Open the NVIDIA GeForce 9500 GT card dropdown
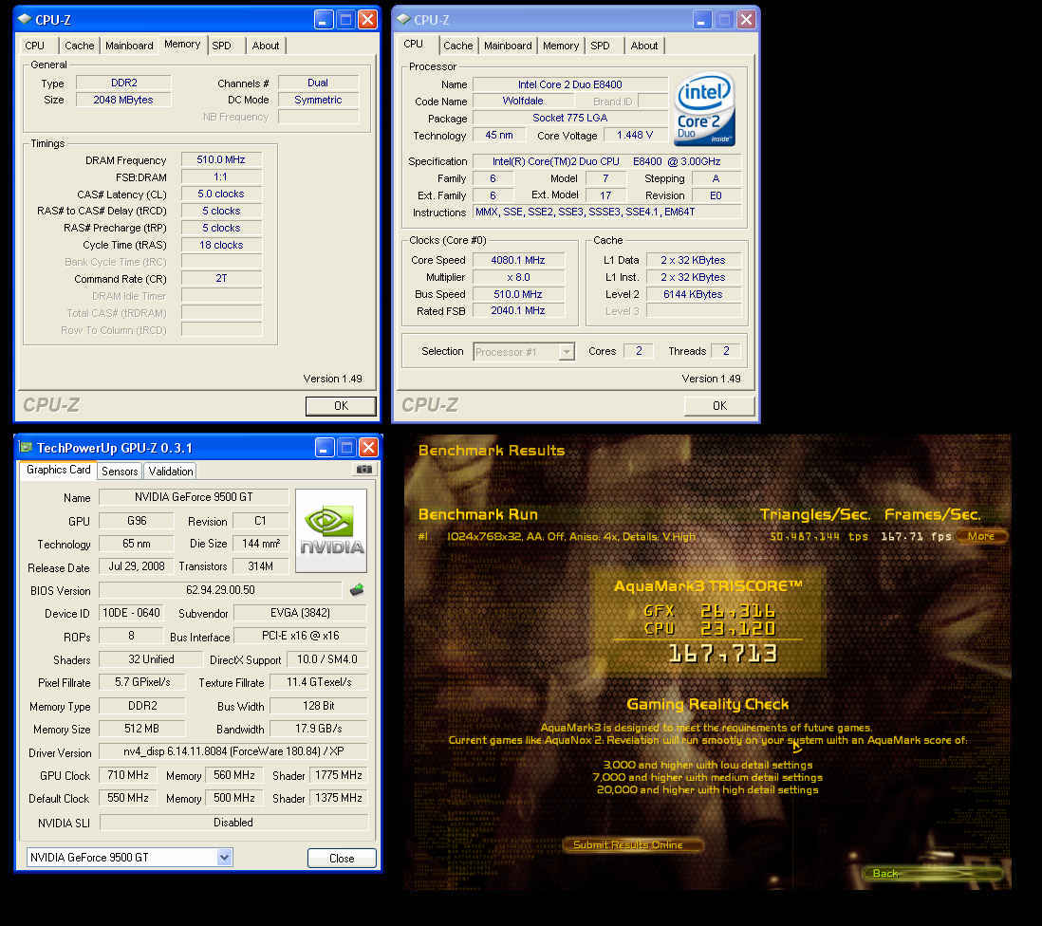Image resolution: width=1042 pixels, height=926 pixels. pos(225,857)
